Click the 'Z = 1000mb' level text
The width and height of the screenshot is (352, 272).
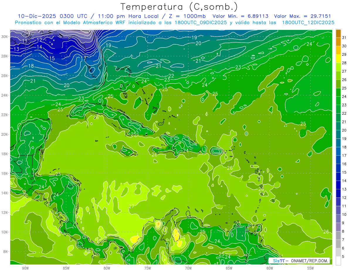click(x=187, y=16)
